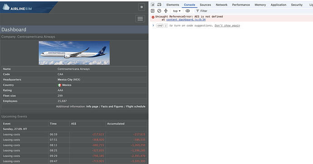
Task: Click the Company: Centroamericana Airways subtitle
Action: 28,37
